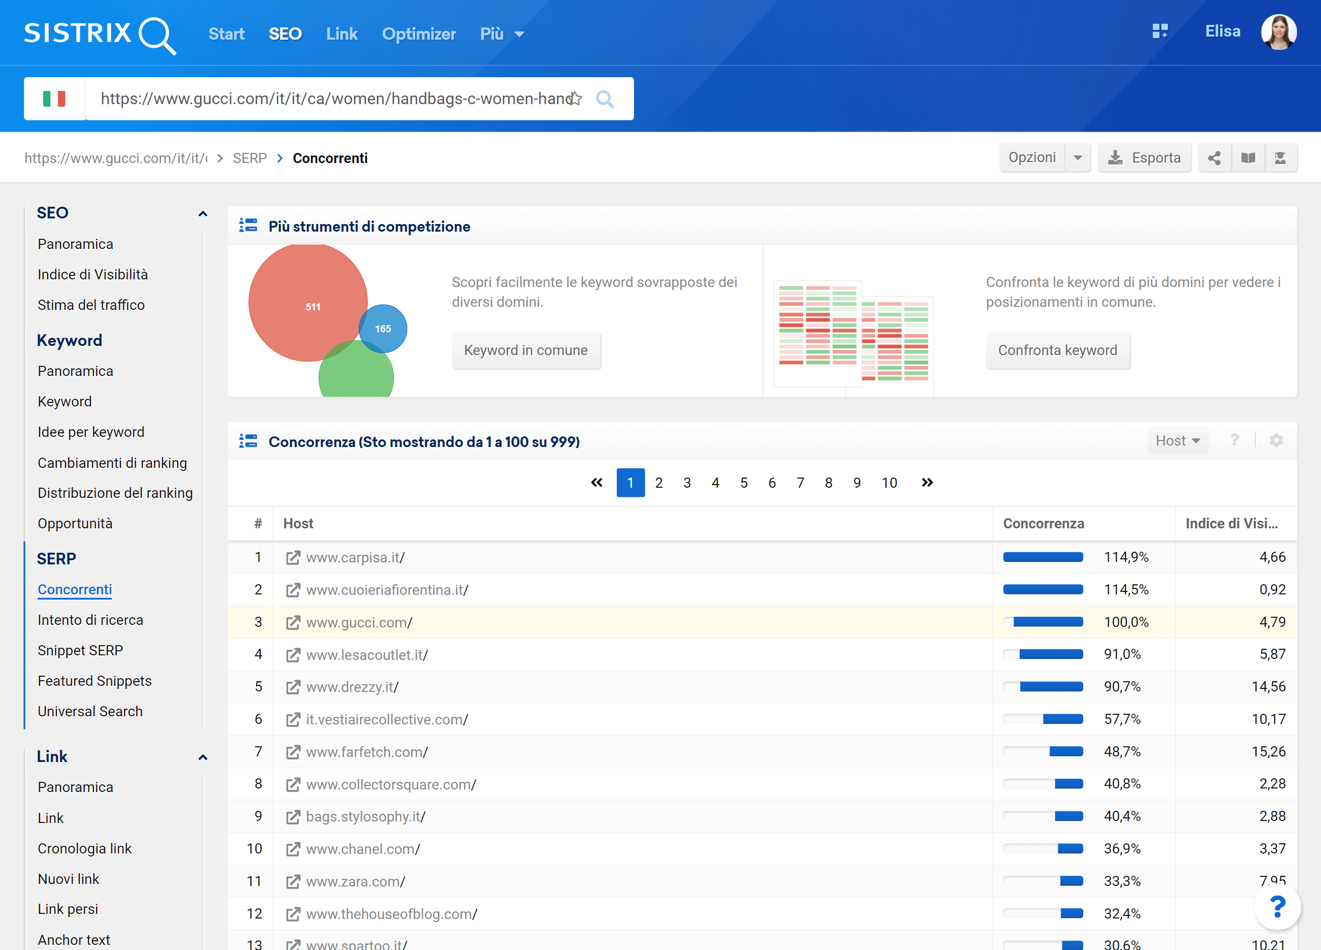Click the www.thehouseofblog.com/ host link

point(391,914)
